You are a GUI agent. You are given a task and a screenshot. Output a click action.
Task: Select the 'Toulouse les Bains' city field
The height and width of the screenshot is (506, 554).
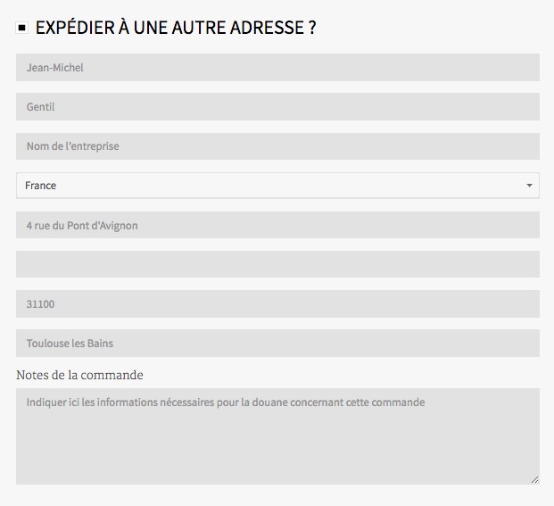[277, 343]
